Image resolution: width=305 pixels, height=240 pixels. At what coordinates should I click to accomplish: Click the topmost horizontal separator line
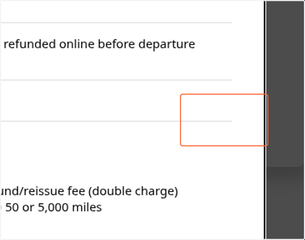pos(116,23)
